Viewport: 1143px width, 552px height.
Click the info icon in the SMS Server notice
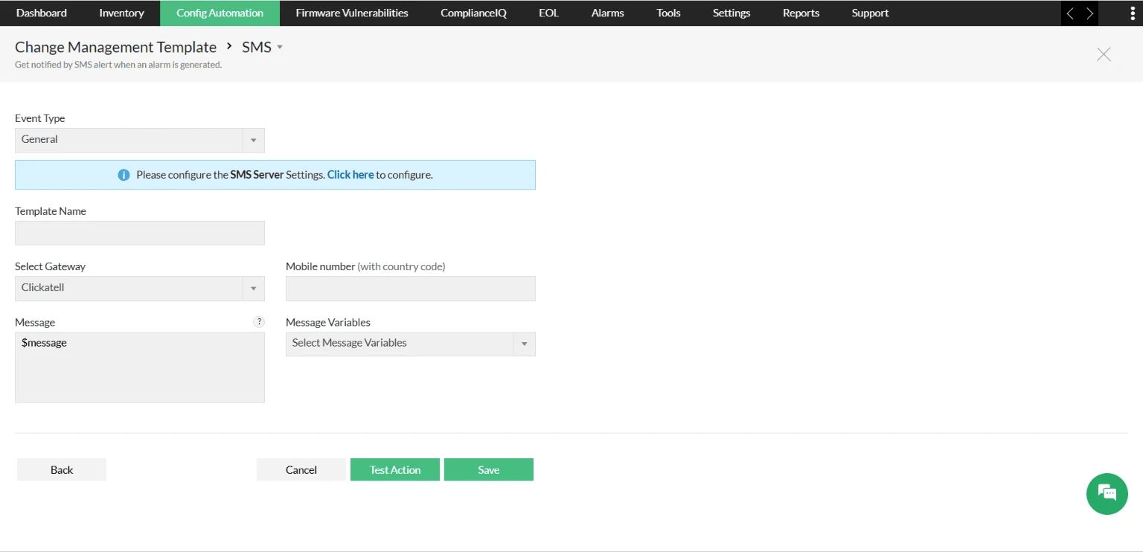[124, 175]
